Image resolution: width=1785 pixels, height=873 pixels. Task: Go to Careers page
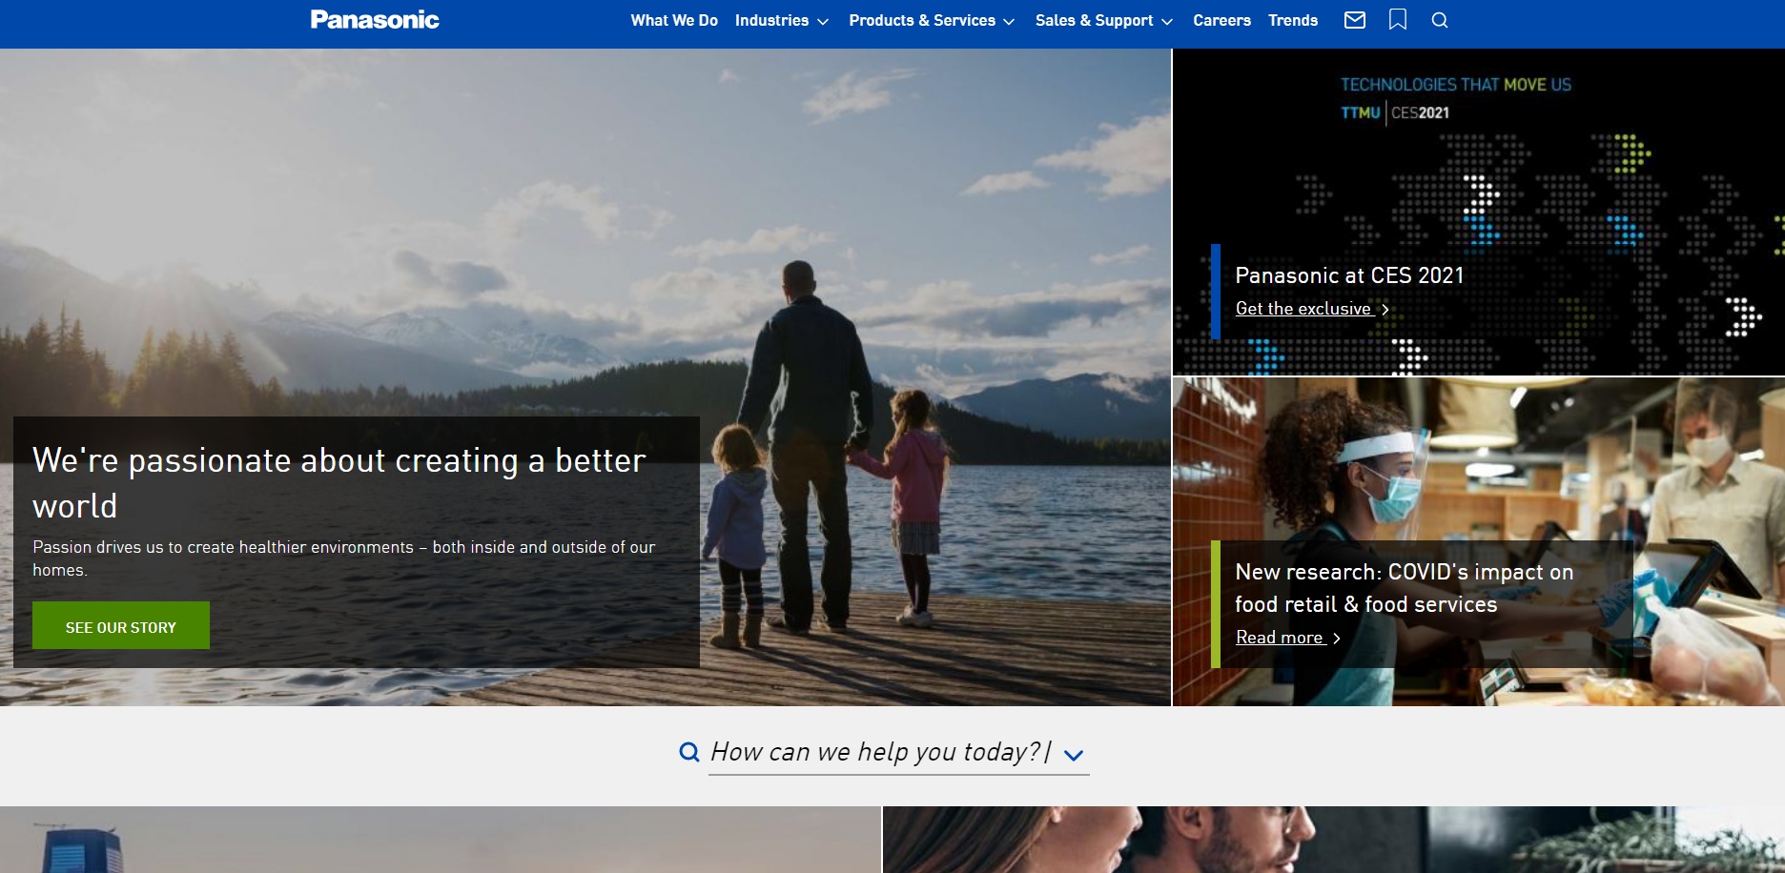(1221, 20)
